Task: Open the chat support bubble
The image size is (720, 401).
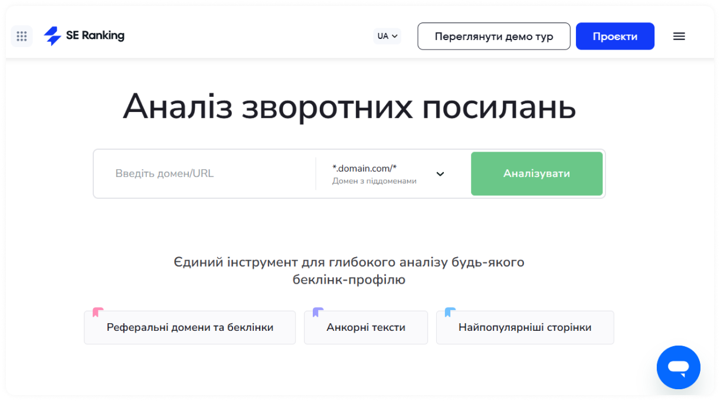Action: pos(679,367)
